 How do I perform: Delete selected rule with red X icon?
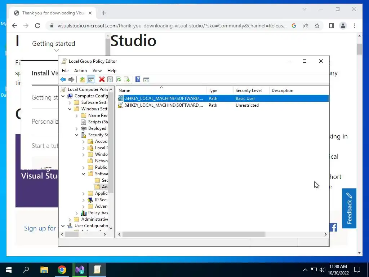pyautogui.click(x=102, y=79)
